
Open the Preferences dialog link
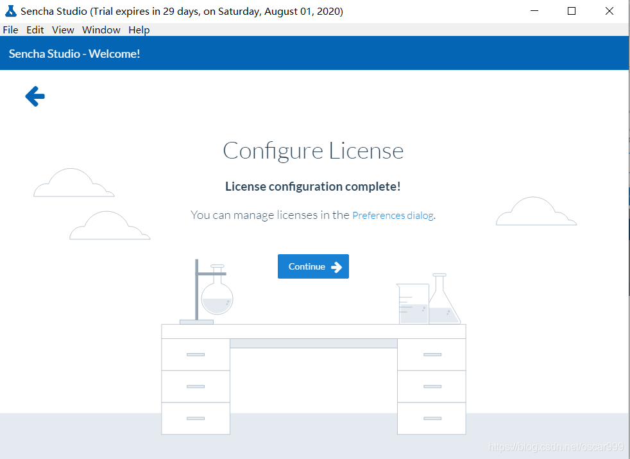(393, 216)
